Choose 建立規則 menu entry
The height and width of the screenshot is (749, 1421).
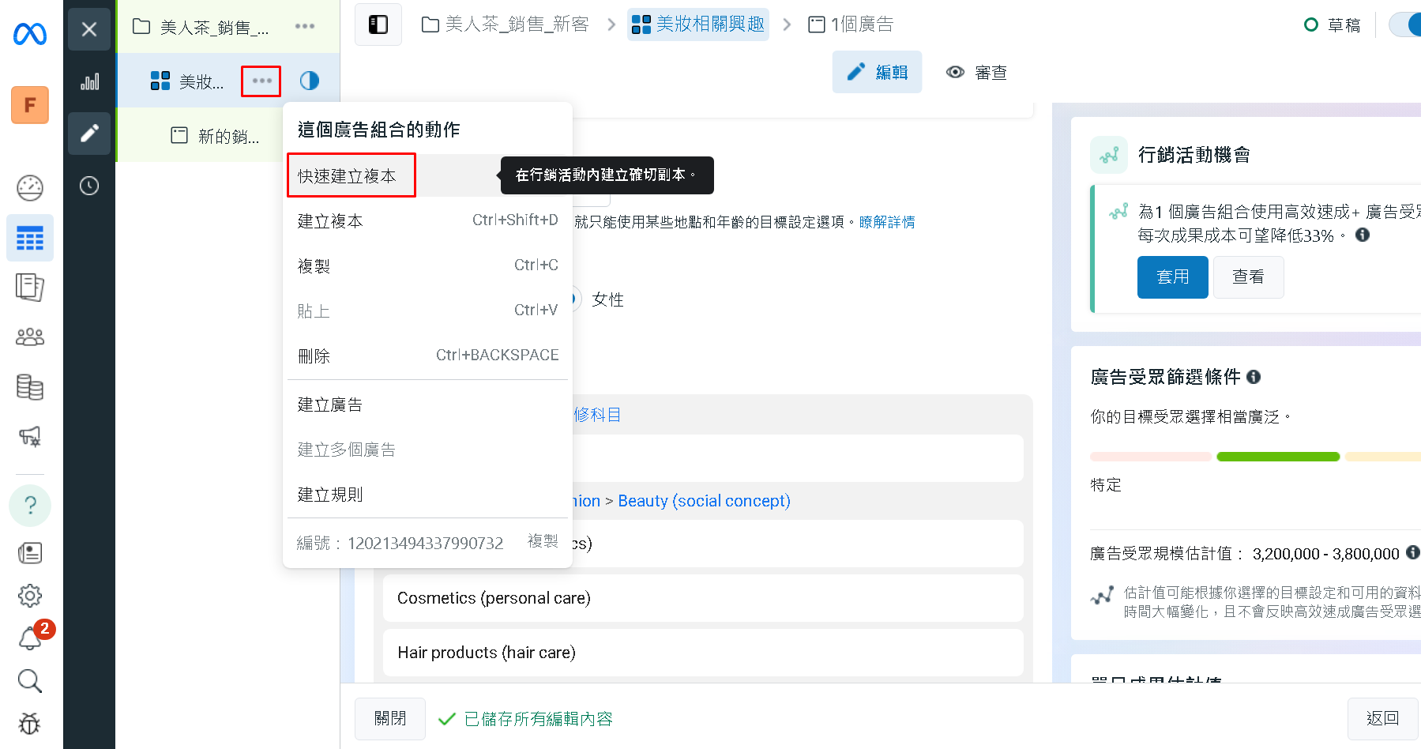pos(427,495)
